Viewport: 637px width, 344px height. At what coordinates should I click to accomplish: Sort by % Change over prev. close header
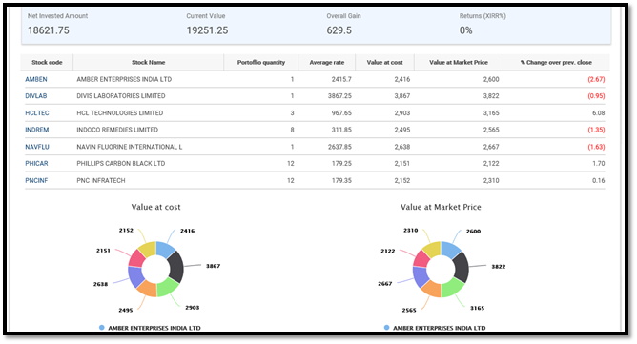(x=556, y=62)
